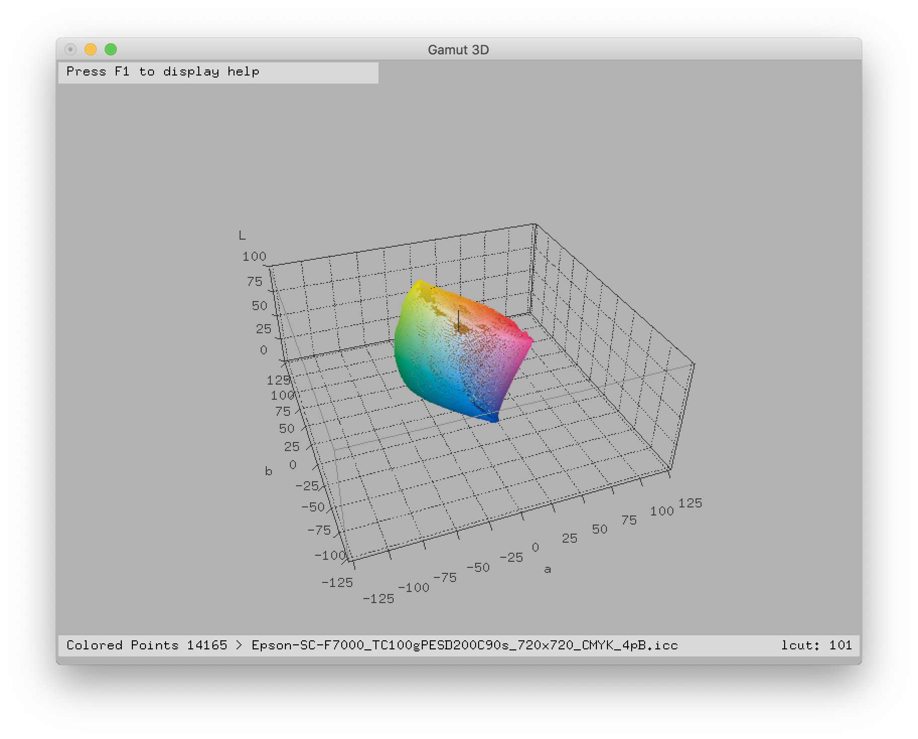This screenshot has width=918, height=739.
Task: Click the 'a' axis label
Action: click(548, 569)
